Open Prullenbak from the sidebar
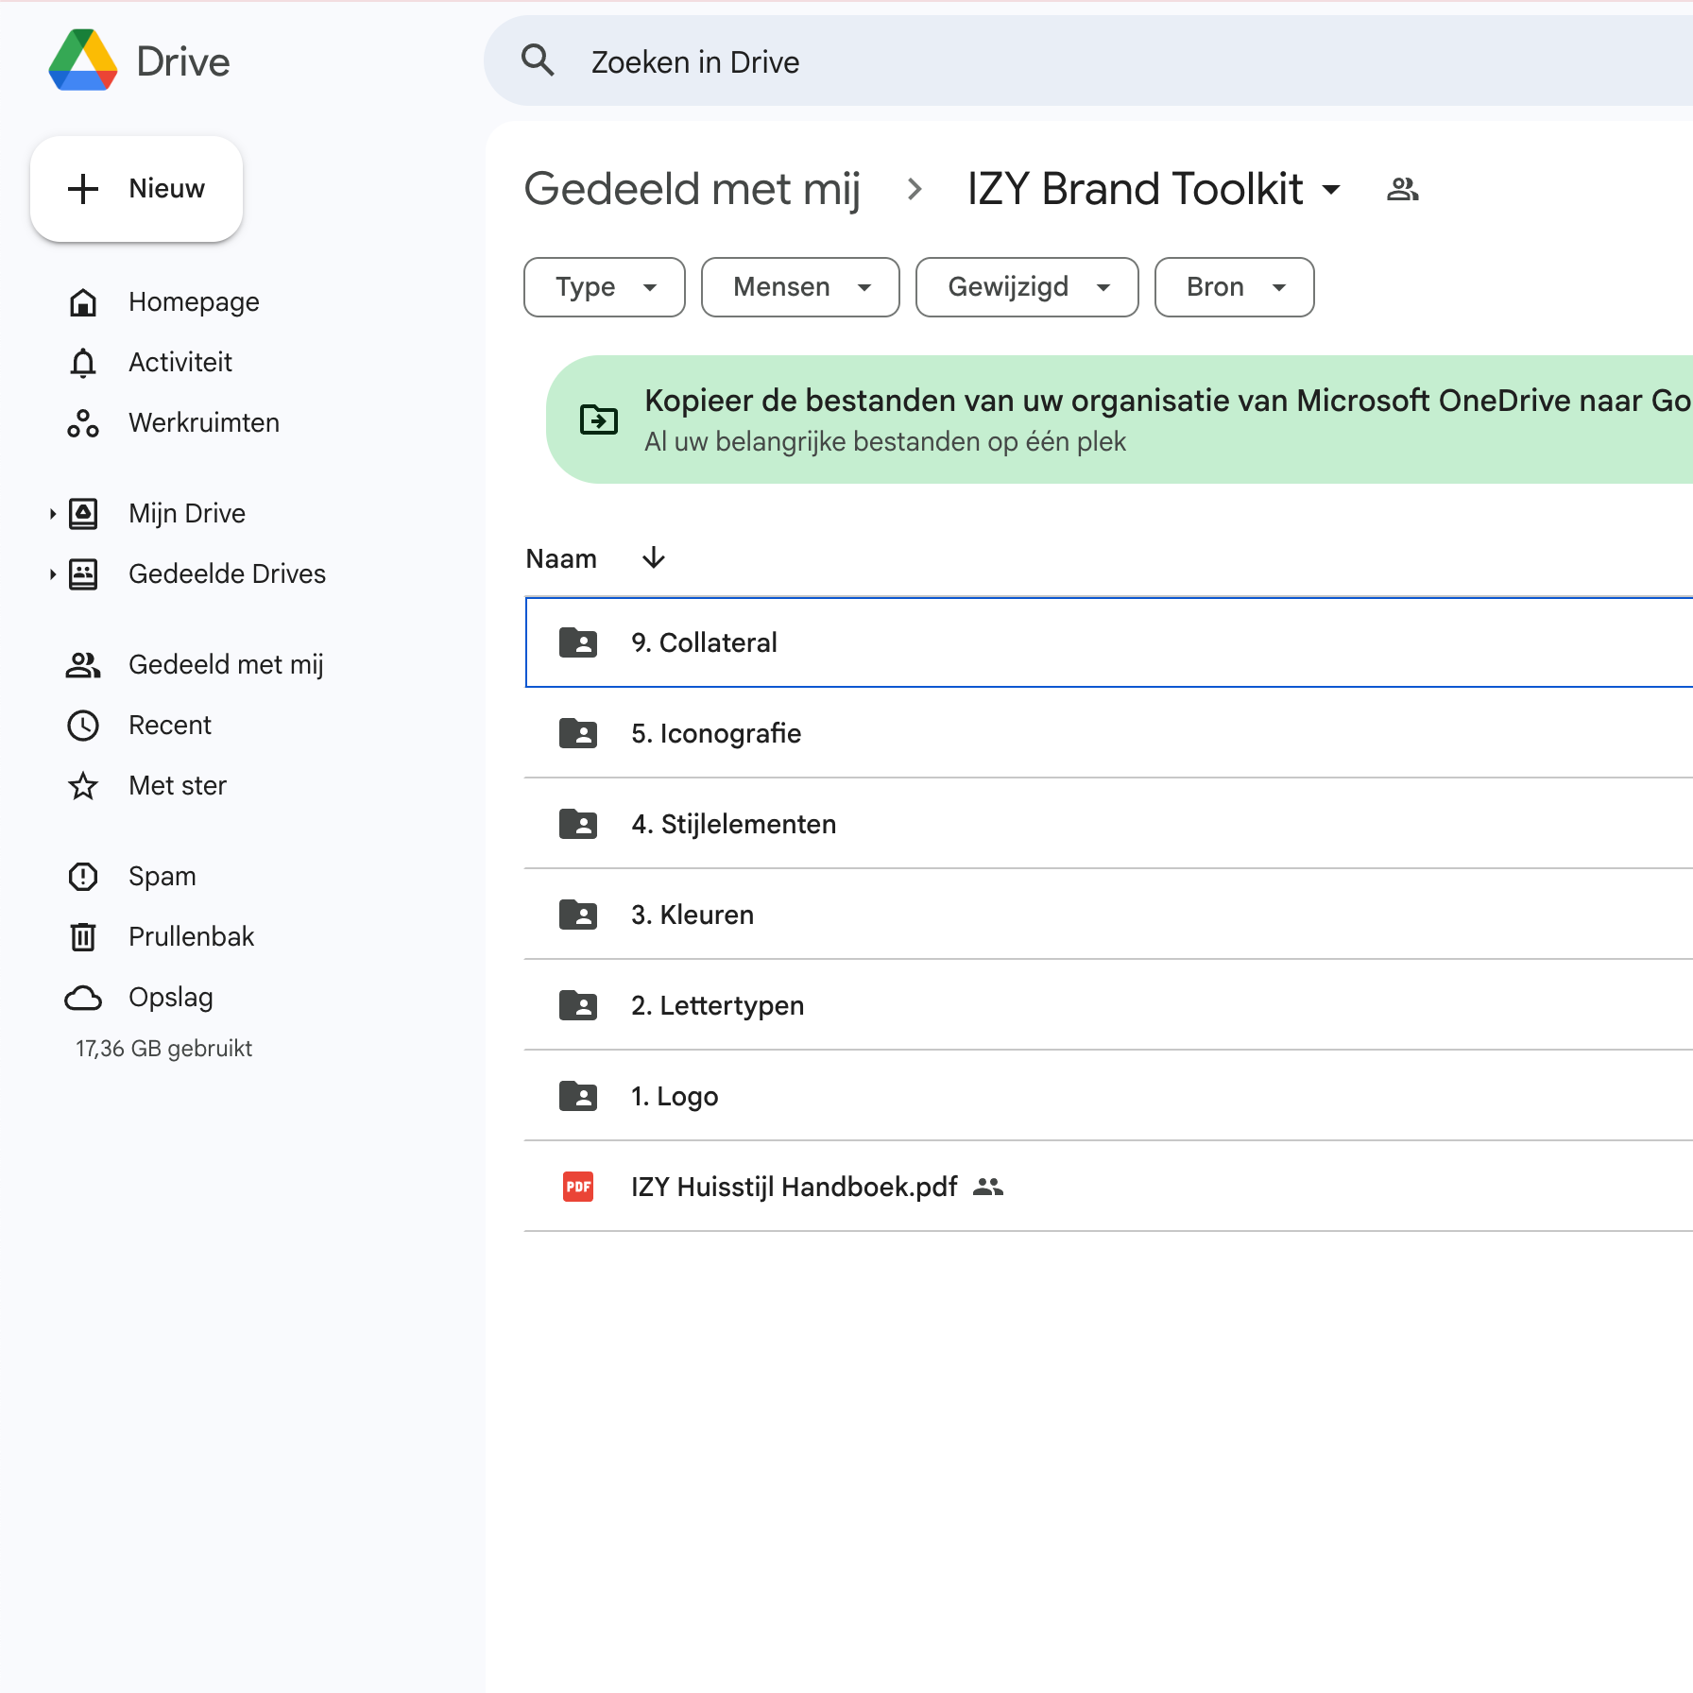 191,936
